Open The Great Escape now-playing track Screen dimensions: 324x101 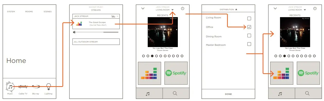(96, 24)
